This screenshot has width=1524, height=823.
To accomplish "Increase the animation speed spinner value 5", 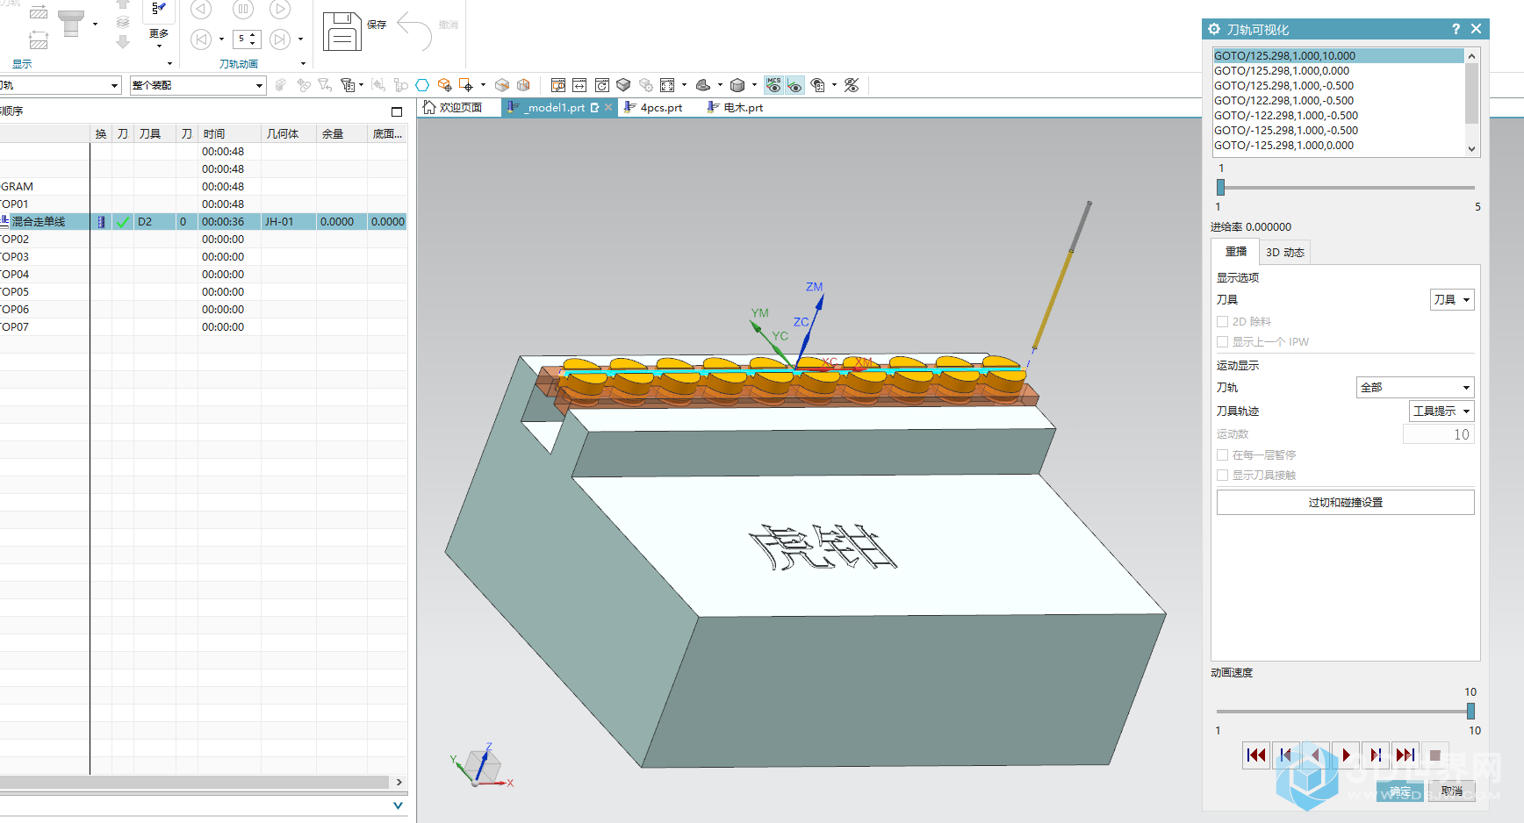I will [253, 35].
